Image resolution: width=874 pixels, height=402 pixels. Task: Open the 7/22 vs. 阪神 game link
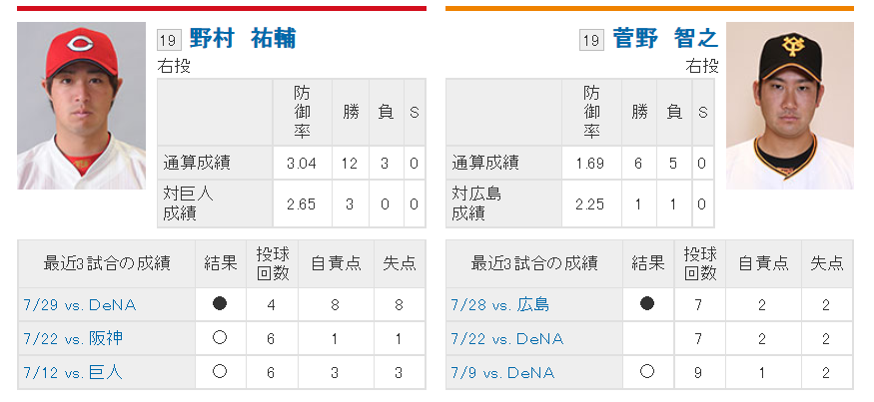[73, 338]
